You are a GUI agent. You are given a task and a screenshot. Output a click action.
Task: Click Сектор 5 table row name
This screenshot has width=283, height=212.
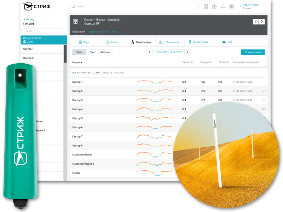77,118
